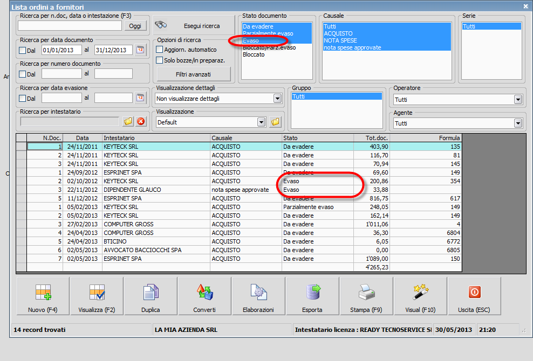Toggle Solo bozze/in preparaz. checkbox
Screen dimensions: 533x361
tap(160, 60)
